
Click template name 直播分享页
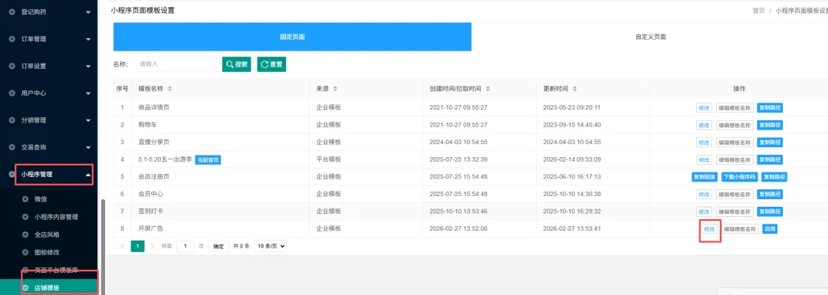click(153, 143)
